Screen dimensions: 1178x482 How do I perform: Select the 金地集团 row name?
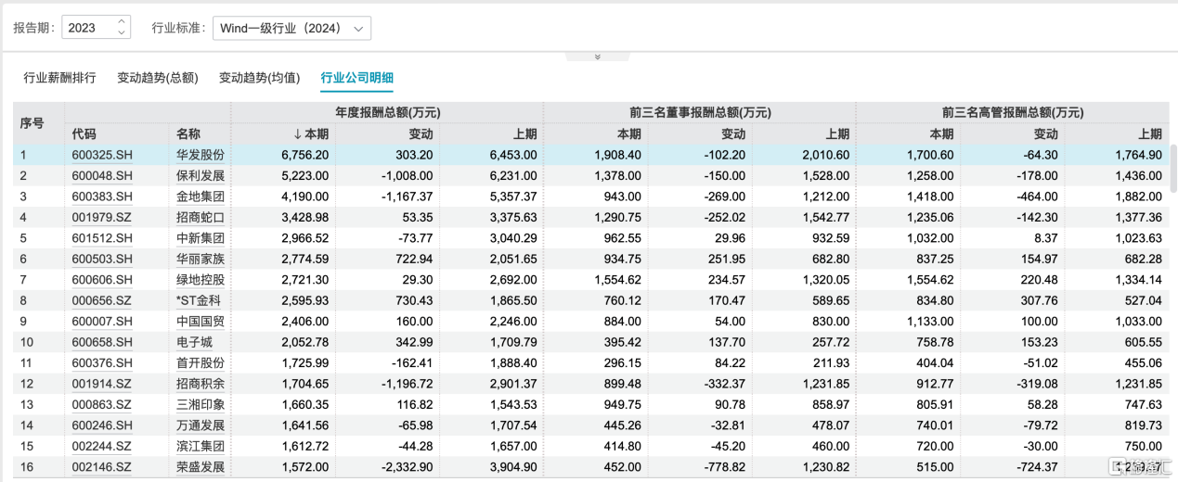(x=200, y=197)
